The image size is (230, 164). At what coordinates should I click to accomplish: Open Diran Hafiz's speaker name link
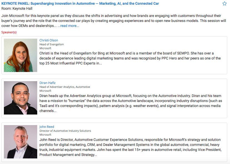(47, 83)
